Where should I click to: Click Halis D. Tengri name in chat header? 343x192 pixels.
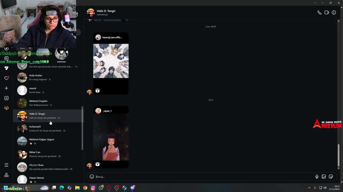(x=106, y=11)
